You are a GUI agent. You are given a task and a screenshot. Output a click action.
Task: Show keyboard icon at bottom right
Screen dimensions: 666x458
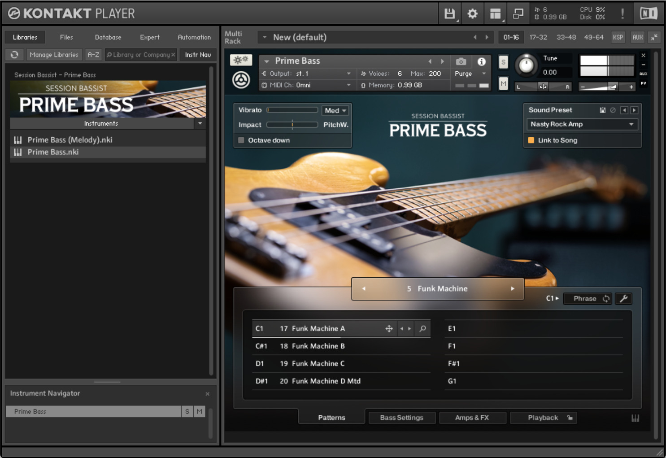636,419
